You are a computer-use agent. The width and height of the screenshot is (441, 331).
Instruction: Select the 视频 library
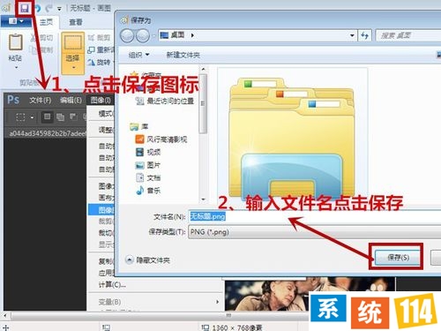click(148, 152)
